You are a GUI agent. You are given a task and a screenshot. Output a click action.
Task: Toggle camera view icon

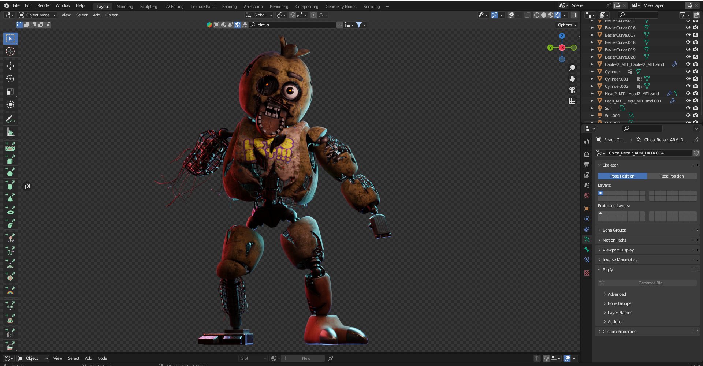tap(572, 90)
